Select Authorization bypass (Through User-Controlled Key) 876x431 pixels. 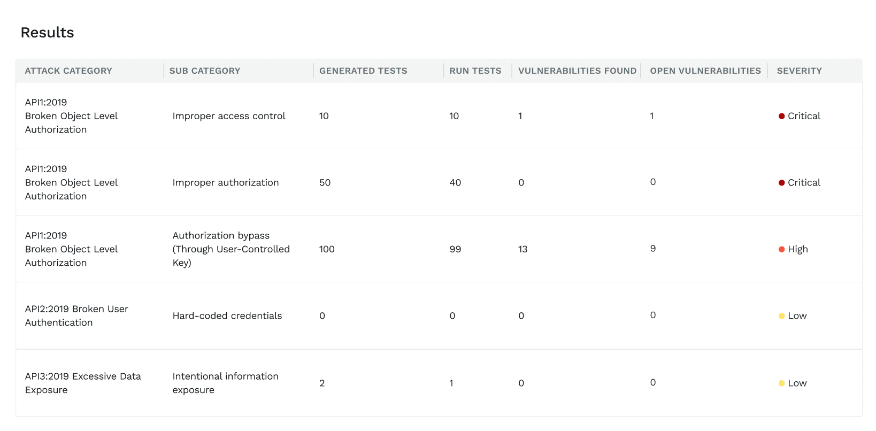tap(230, 249)
